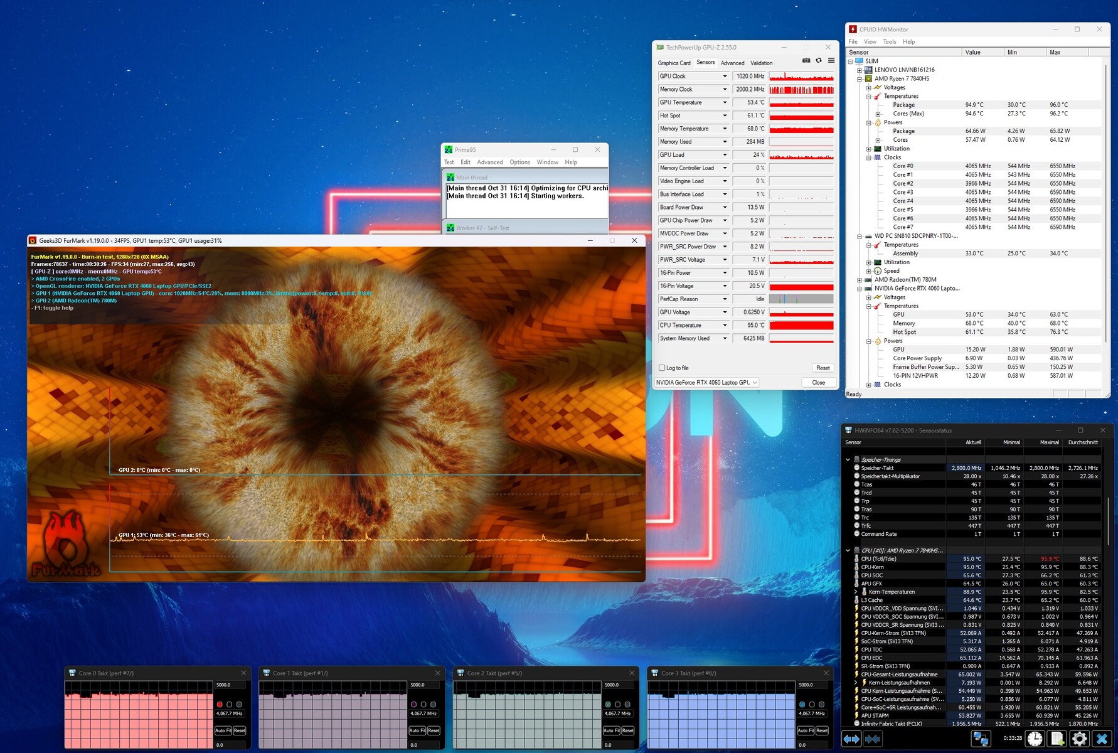Click HWiNFO network monitors icon
Viewport: 1118px width, 753px height.
pyautogui.click(x=981, y=739)
